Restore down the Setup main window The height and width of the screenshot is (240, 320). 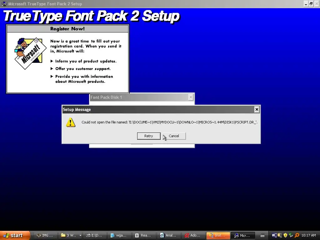tap(311, 4)
